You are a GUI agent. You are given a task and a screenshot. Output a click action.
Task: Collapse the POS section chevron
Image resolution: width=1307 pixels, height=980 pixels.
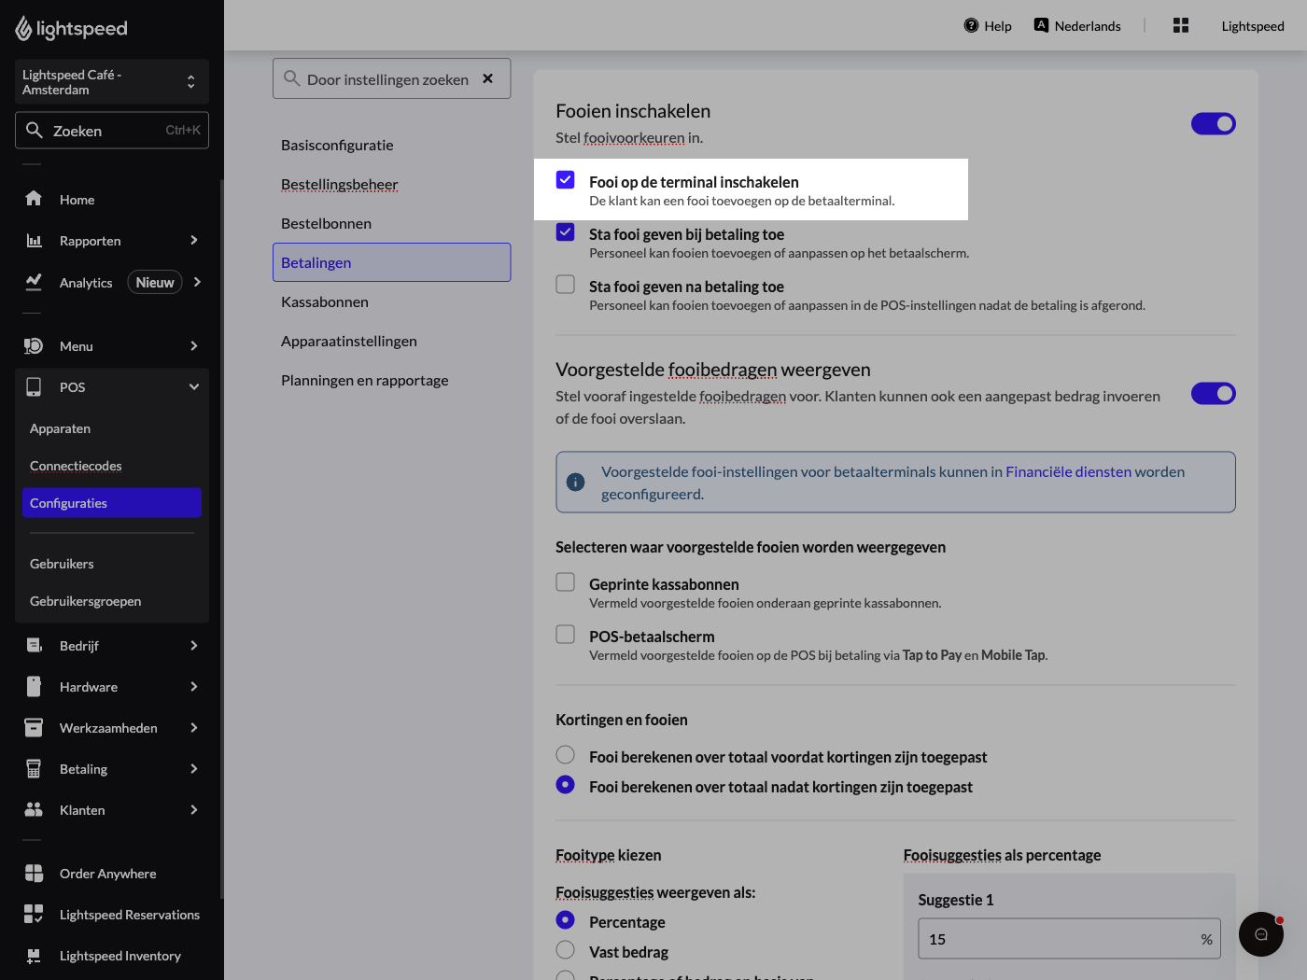[194, 386]
